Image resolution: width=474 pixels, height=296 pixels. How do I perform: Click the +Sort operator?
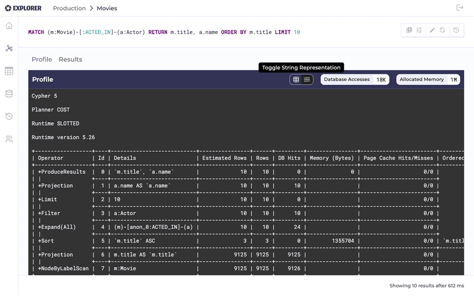click(46, 241)
